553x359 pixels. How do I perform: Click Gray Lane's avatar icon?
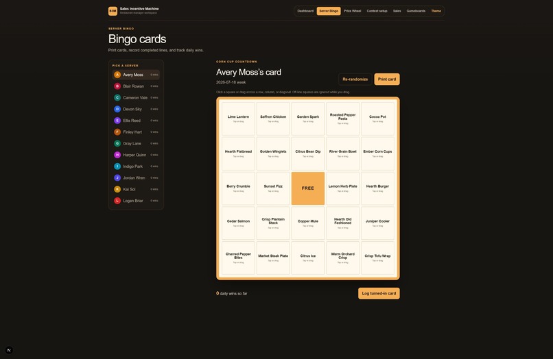[117, 143]
